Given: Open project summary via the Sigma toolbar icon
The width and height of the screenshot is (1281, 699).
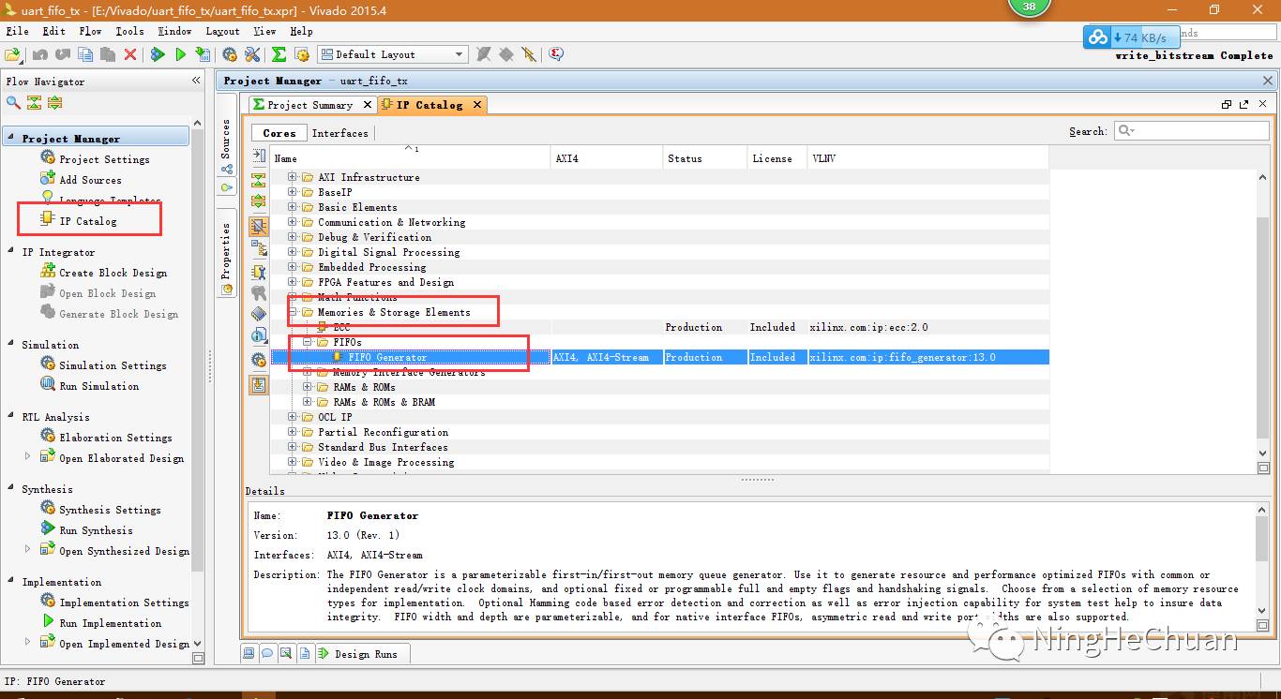Looking at the screenshot, I should [x=279, y=55].
